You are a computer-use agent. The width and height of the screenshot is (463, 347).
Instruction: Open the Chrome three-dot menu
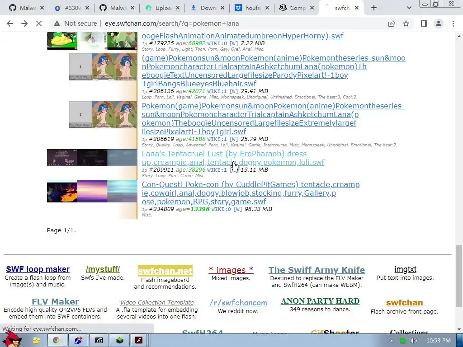pos(453,23)
